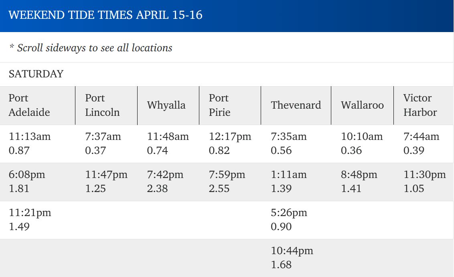Click the Weekend Tide Times header
Image resolution: width=454 pixels, height=277 pixels.
coord(105,16)
